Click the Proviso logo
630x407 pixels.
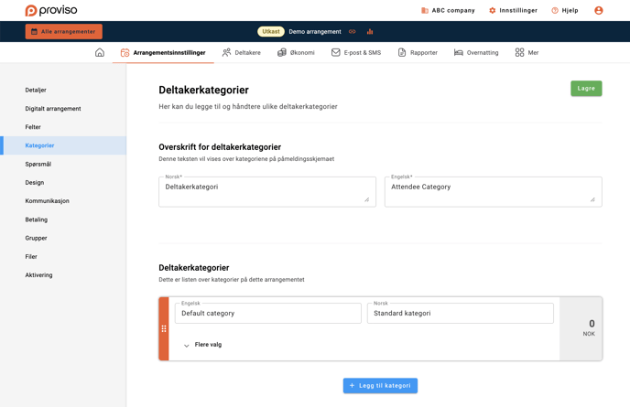51,10
